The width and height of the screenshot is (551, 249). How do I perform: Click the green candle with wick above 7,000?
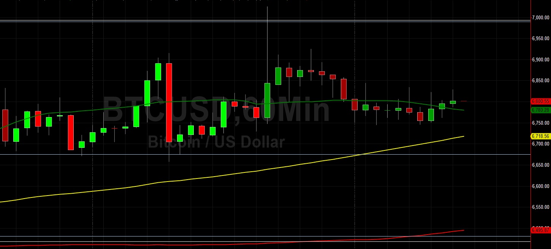[x=267, y=100]
